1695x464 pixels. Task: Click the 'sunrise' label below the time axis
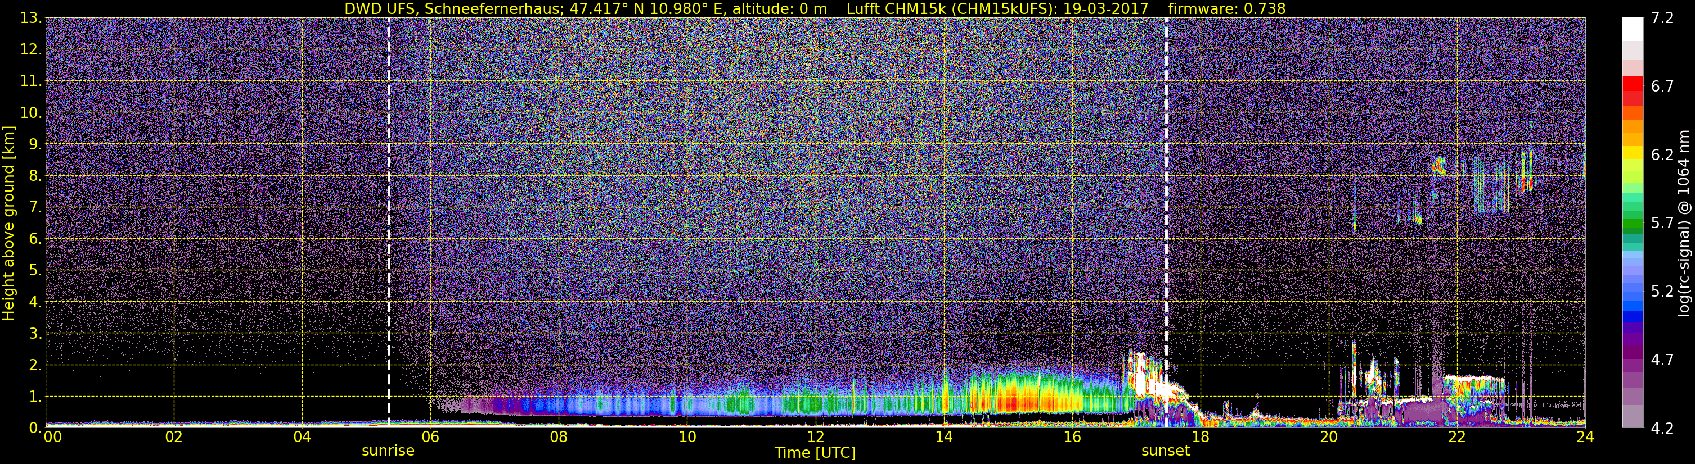point(388,451)
